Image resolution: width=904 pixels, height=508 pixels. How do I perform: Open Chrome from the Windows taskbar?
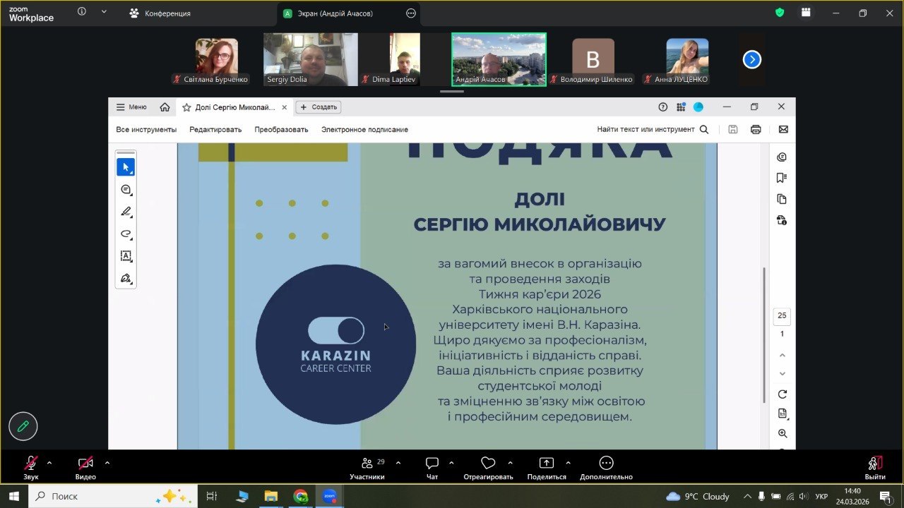(x=301, y=496)
